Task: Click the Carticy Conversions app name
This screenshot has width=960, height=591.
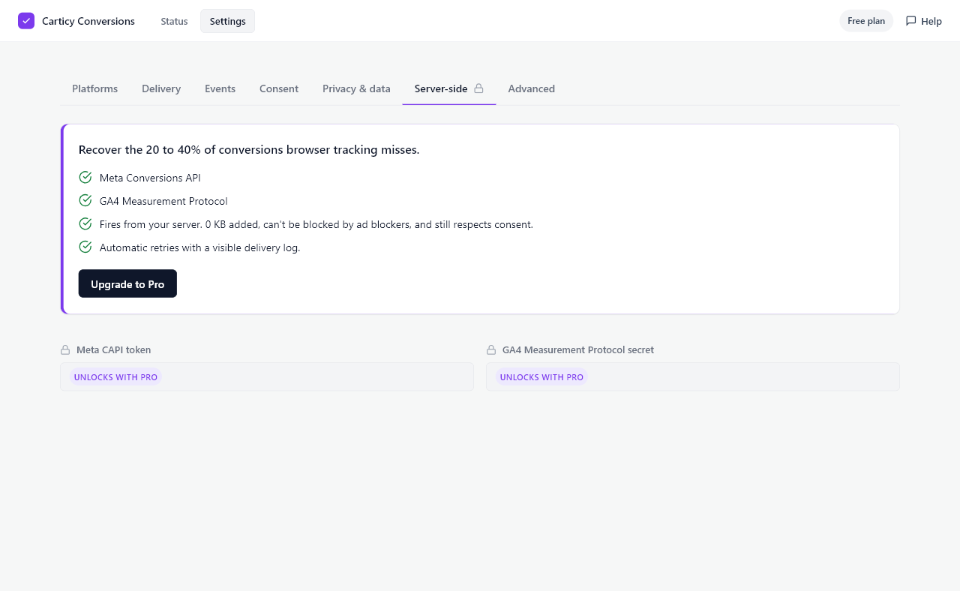Action: coord(88,21)
